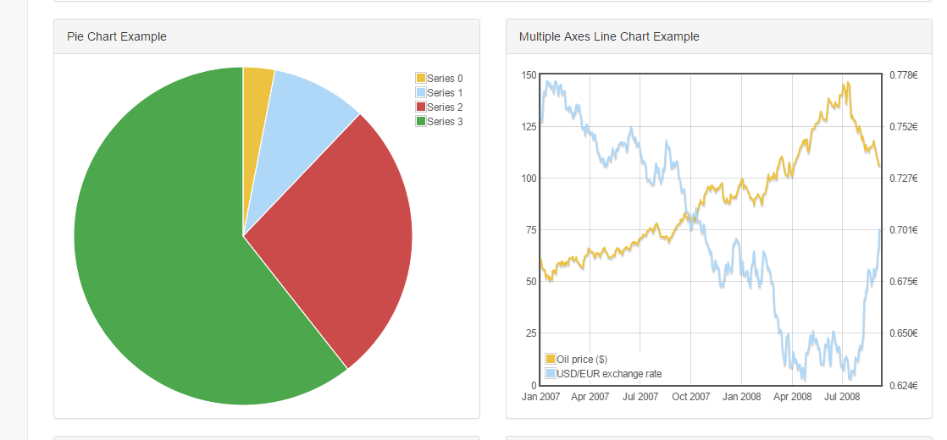Click the 'Jan 2007' x-axis label

pyautogui.click(x=540, y=397)
